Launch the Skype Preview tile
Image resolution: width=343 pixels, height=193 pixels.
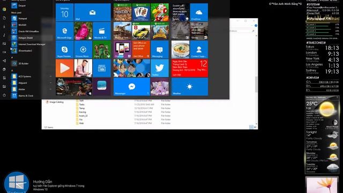point(64,49)
